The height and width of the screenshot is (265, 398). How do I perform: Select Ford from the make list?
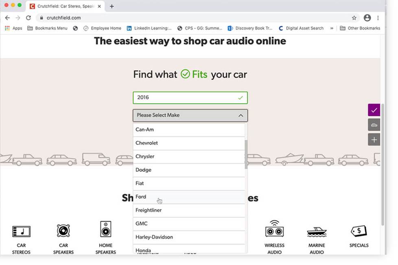tap(189, 197)
